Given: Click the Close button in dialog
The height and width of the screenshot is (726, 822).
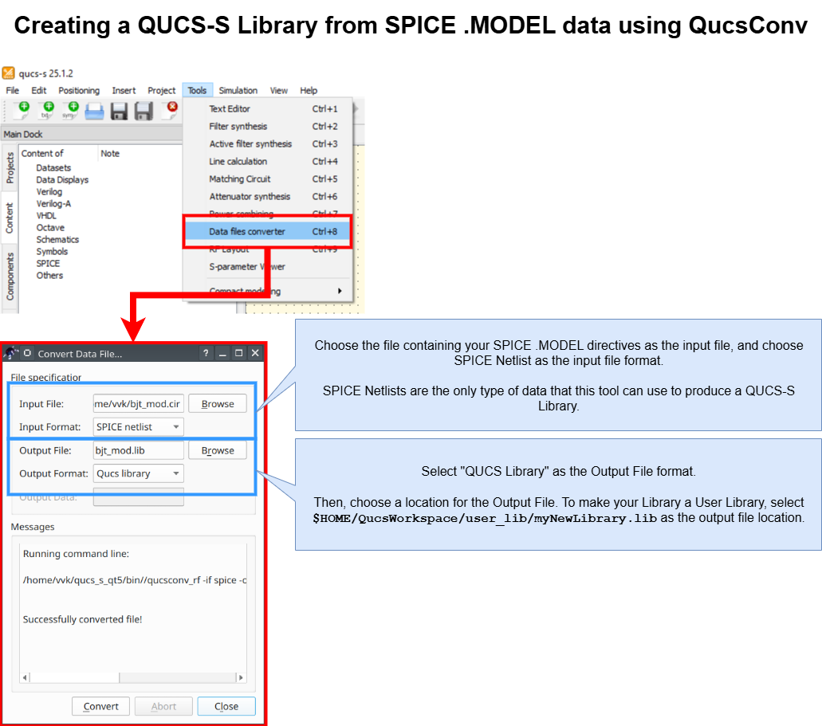Looking at the screenshot, I should (x=226, y=706).
